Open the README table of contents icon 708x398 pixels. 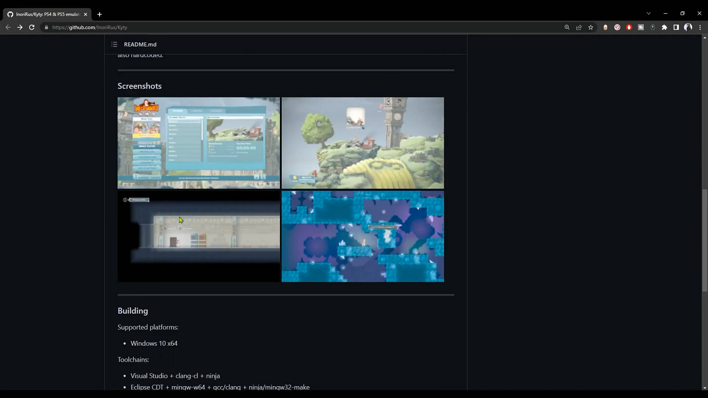(x=114, y=44)
